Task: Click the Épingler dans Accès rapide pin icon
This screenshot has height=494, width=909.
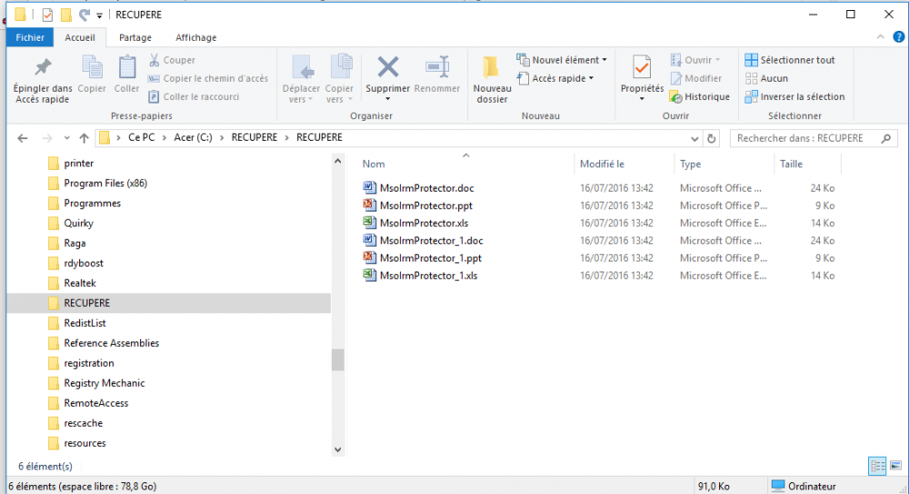Action: (x=42, y=67)
